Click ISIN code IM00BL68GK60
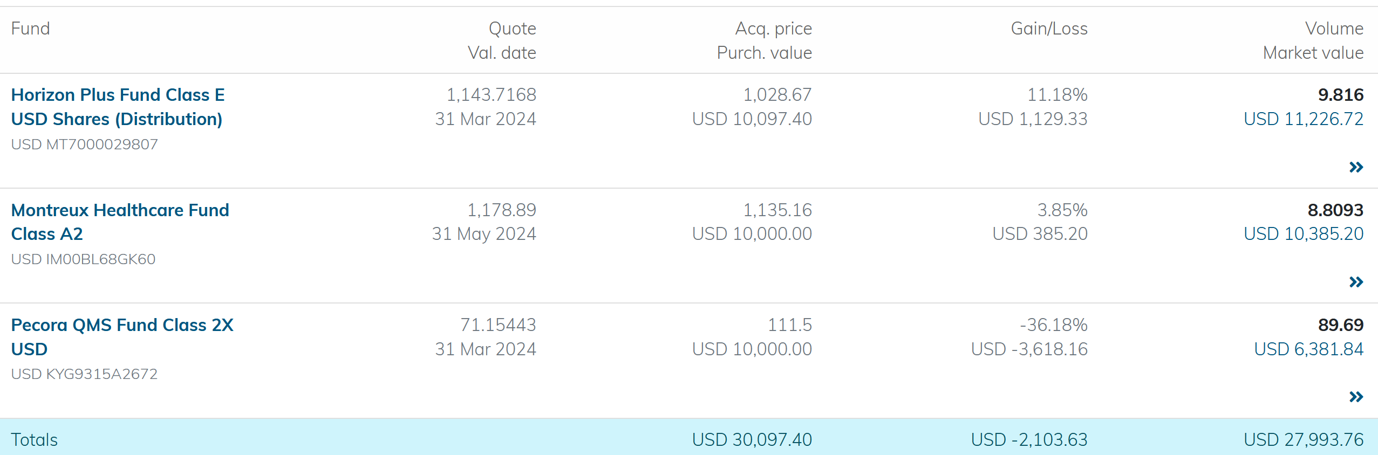The image size is (1378, 455). coord(100,259)
